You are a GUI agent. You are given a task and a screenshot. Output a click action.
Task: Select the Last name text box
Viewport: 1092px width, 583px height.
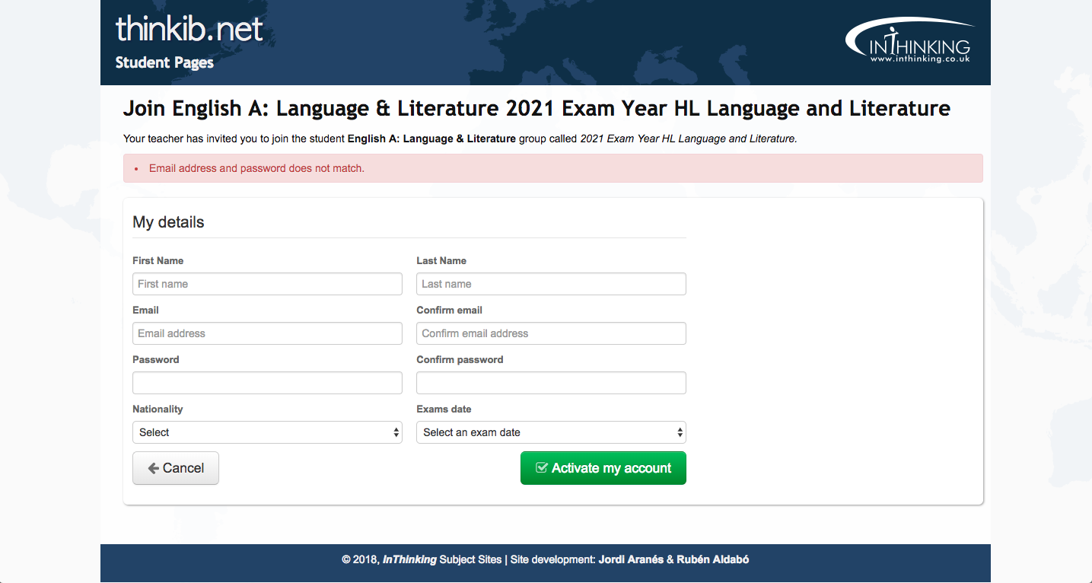(x=551, y=284)
